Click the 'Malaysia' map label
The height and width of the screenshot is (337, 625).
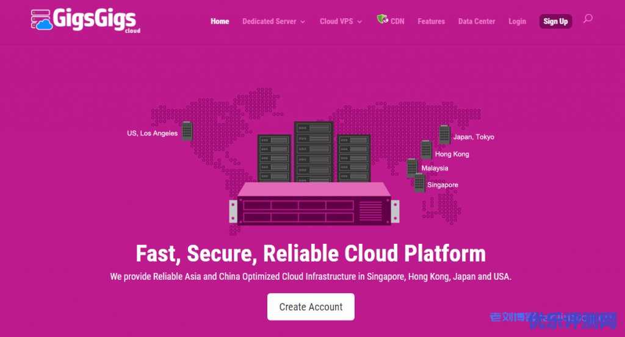tap(435, 168)
